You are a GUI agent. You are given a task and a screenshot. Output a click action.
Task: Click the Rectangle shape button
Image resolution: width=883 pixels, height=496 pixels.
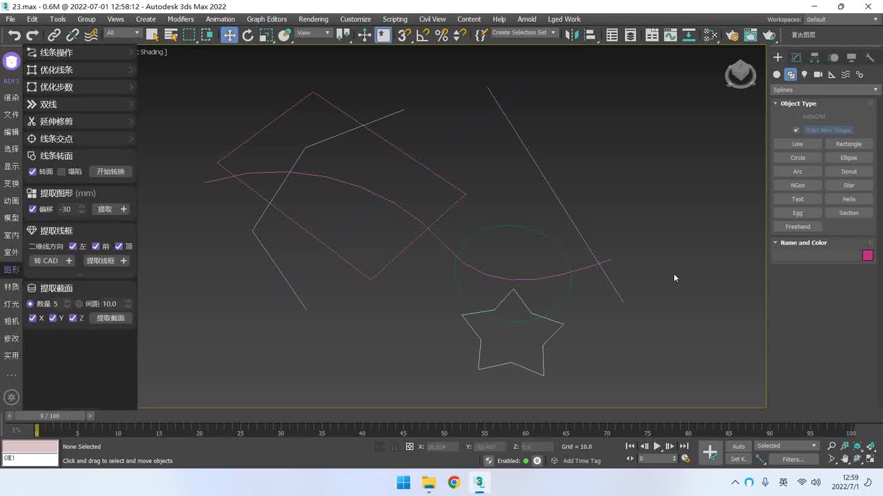(x=849, y=144)
